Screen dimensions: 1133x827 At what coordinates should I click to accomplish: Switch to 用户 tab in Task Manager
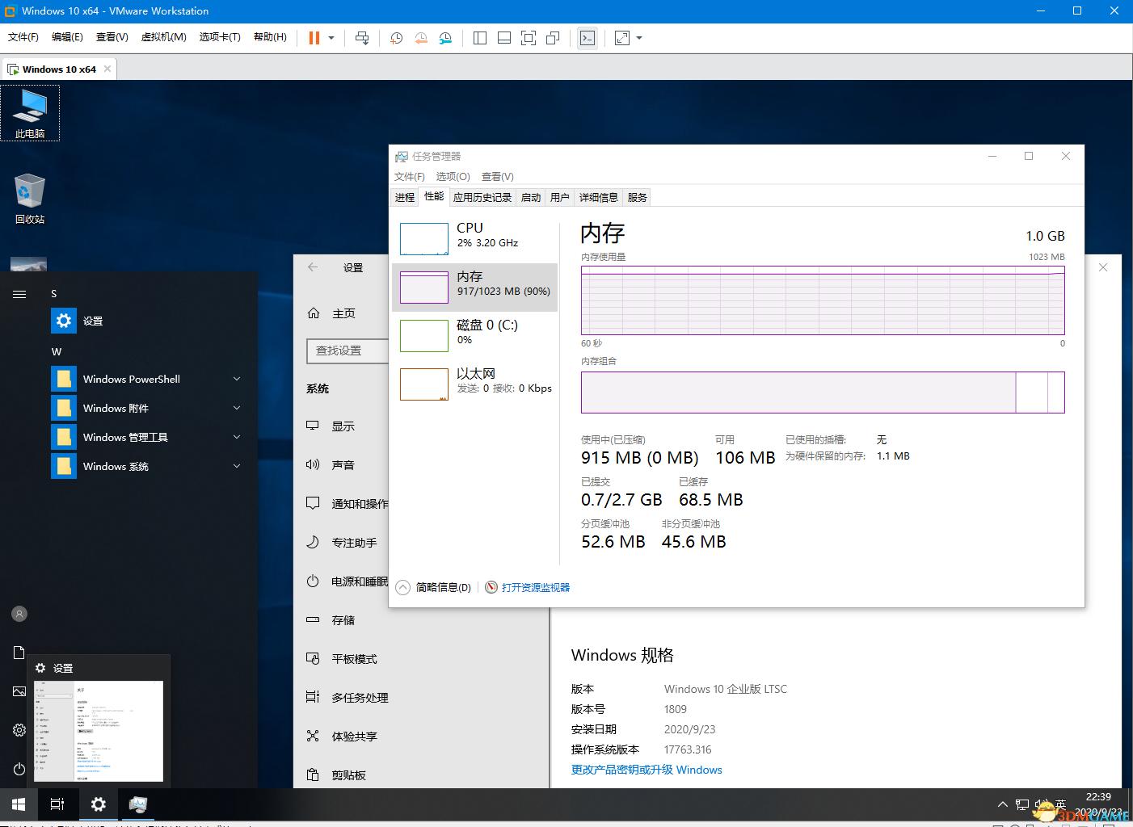(x=560, y=197)
